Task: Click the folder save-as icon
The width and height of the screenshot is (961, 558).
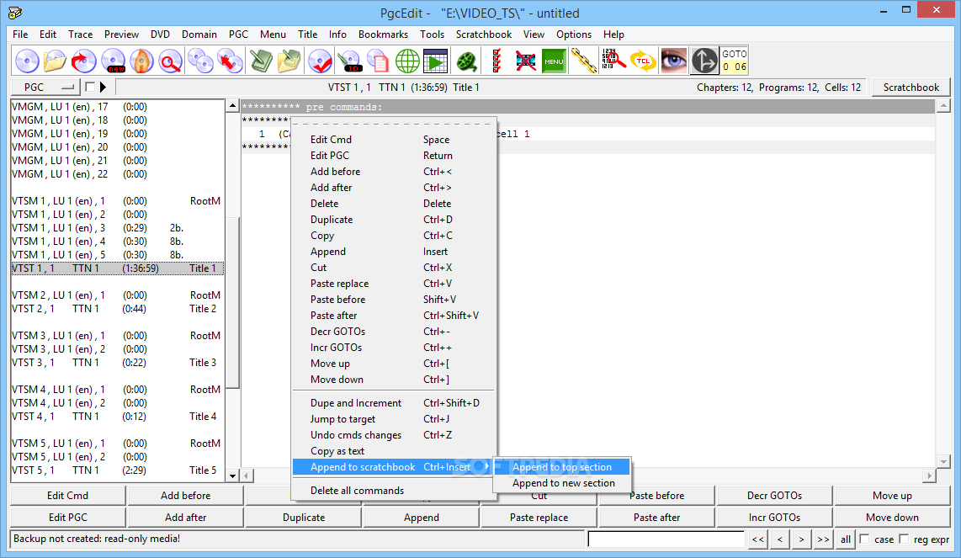Action: click(289, 61)
